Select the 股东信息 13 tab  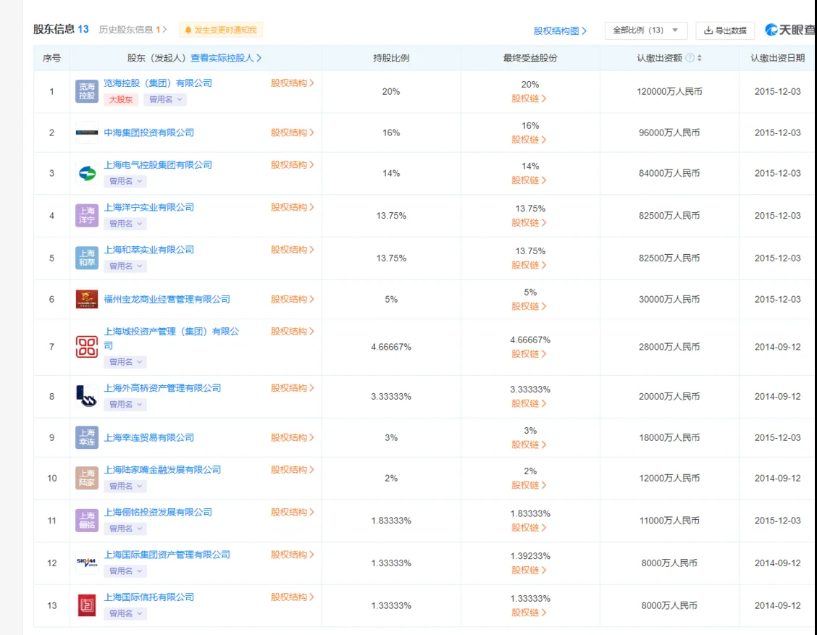point(61,29)
